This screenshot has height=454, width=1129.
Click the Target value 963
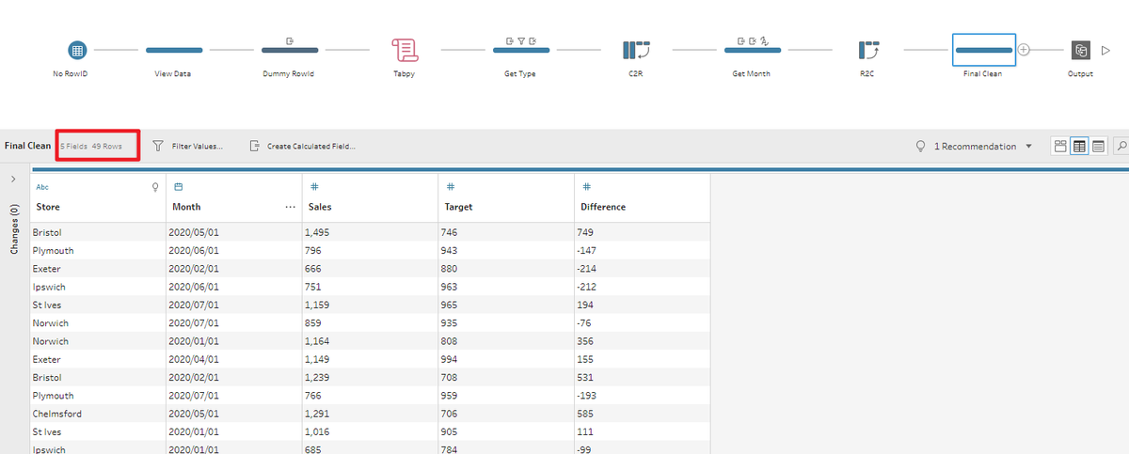click(506, 287)
